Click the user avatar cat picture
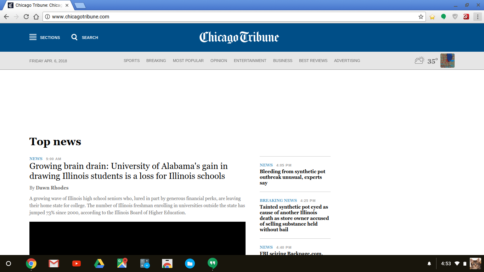The width and height of the screenshot is (484, 272). click(475, 263)
